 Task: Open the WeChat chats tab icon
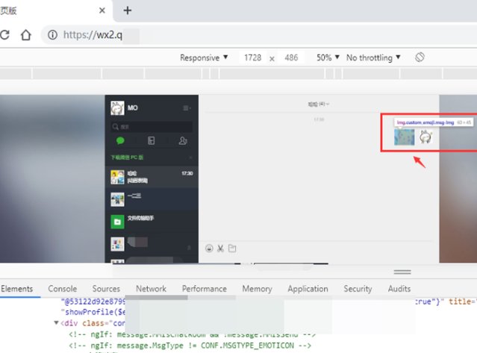119,141
